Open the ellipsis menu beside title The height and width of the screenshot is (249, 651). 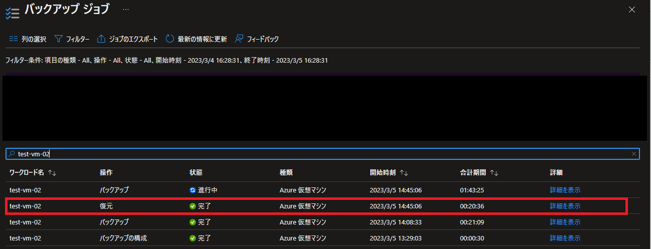125,9
